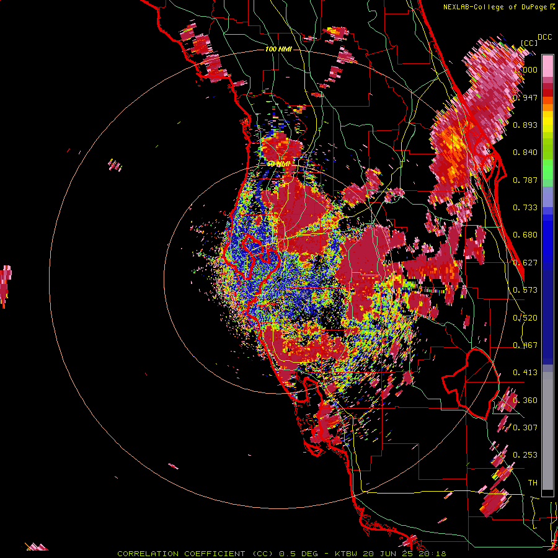This screenshot has width=558, height=558.
Task: Click the TH label near the scale bottom
Action: click(533, 483)
